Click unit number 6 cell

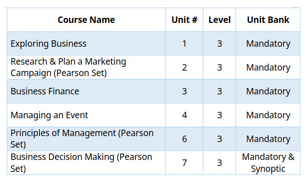coord(184,139)
